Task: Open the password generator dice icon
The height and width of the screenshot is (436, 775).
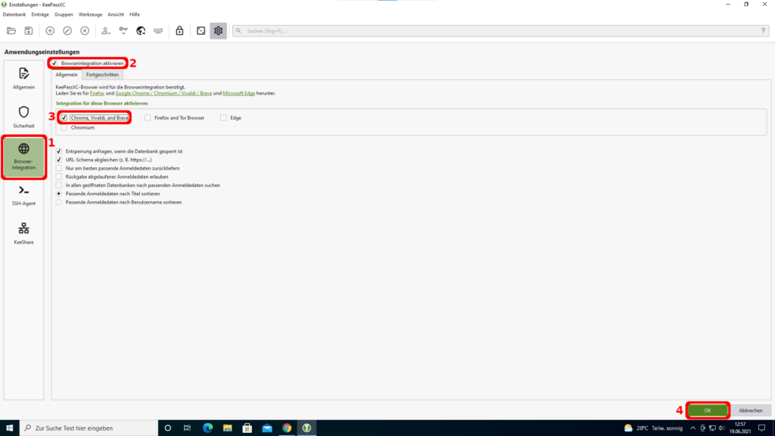Action: (x=201, y=30)
